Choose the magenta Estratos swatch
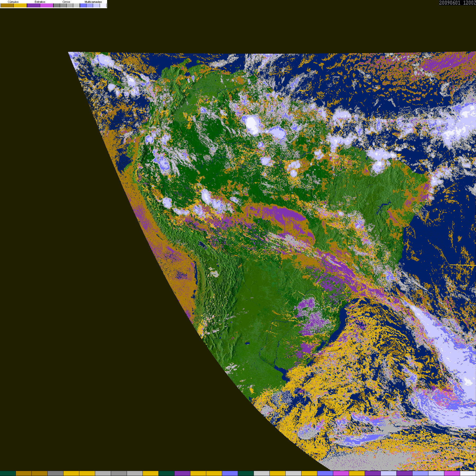This screenshot has width=476, height=476. coord(47,6)
